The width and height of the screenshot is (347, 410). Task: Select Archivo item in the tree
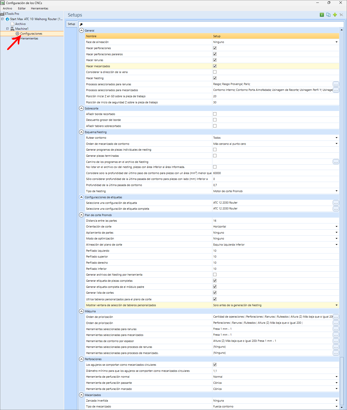20,24
